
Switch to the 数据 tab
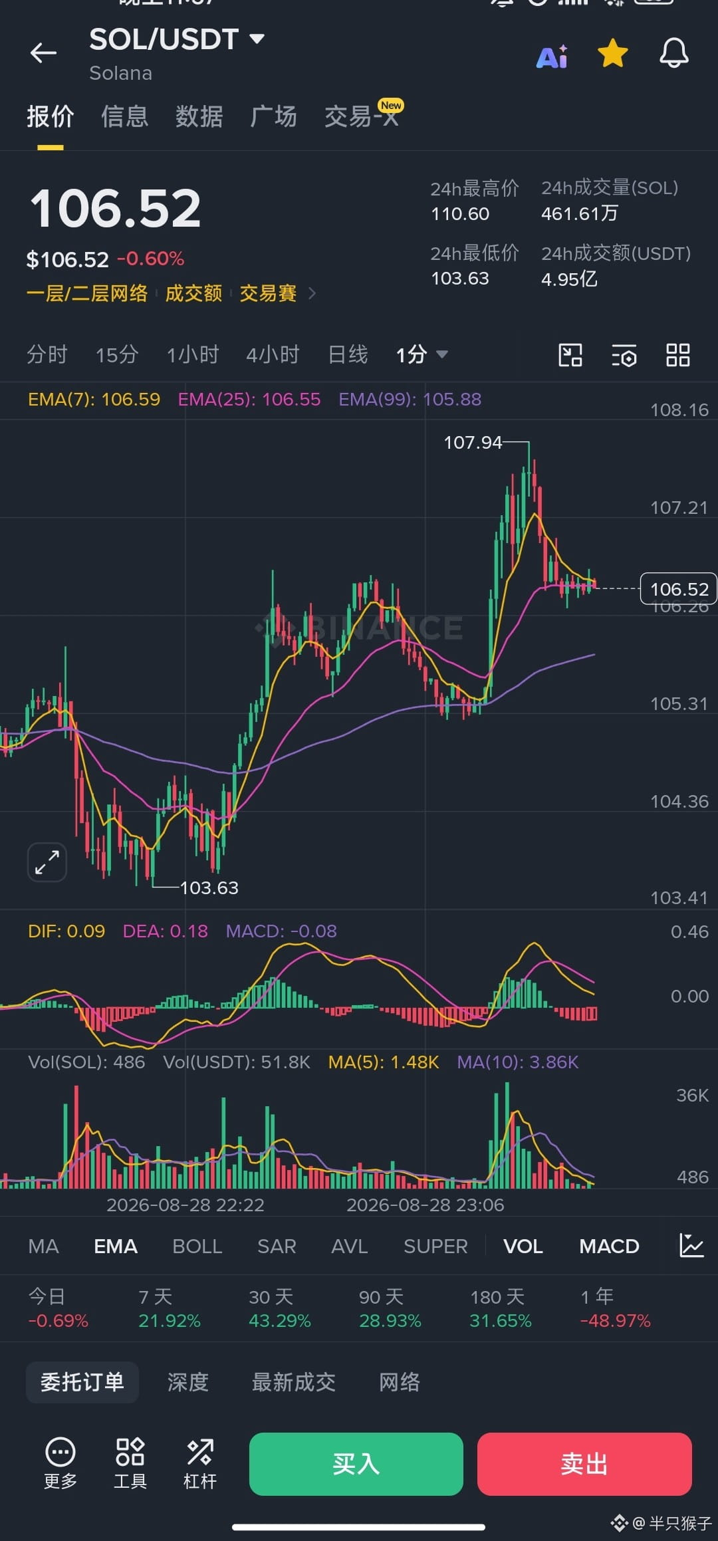tap(199, 116)
